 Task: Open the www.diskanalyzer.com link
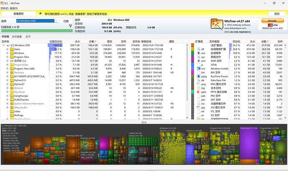(x=235, y=28)
